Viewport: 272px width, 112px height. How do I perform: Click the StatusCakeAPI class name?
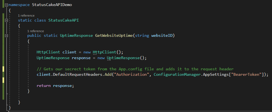click(x=63, y=20)
